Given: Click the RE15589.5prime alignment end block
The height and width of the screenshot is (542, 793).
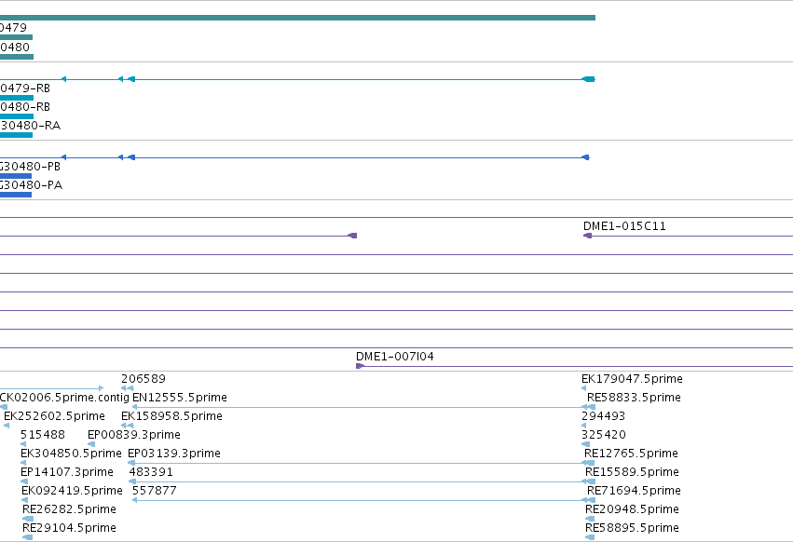Looking at the screenshot, I should (x=589, y=481).
